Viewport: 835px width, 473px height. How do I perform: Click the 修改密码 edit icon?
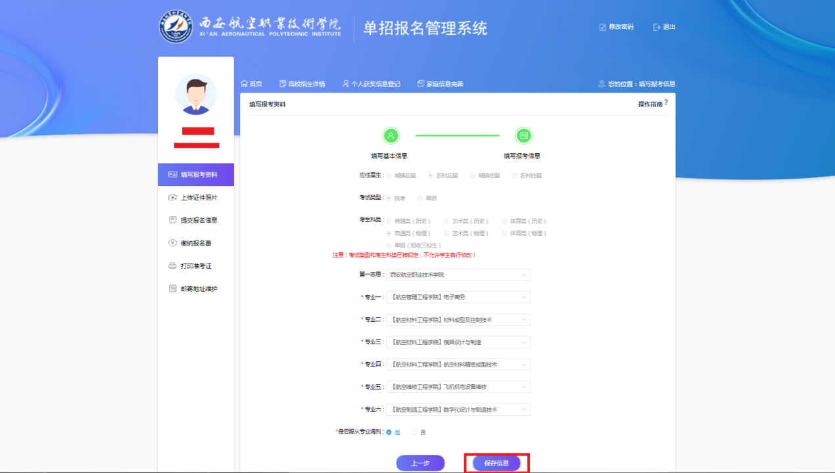point(602,27)
